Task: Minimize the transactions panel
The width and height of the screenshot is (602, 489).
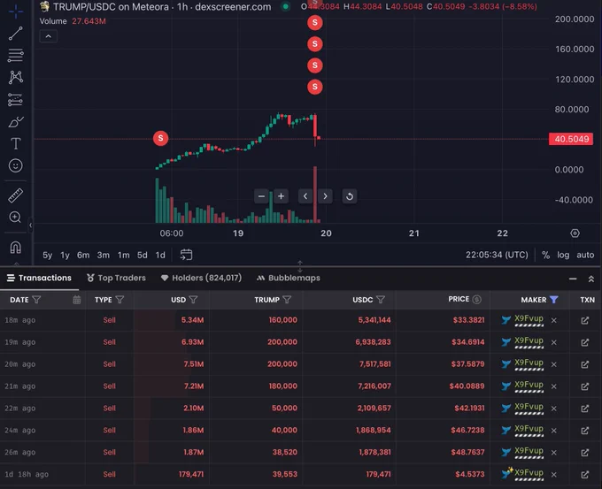Action: pos(573,279)
